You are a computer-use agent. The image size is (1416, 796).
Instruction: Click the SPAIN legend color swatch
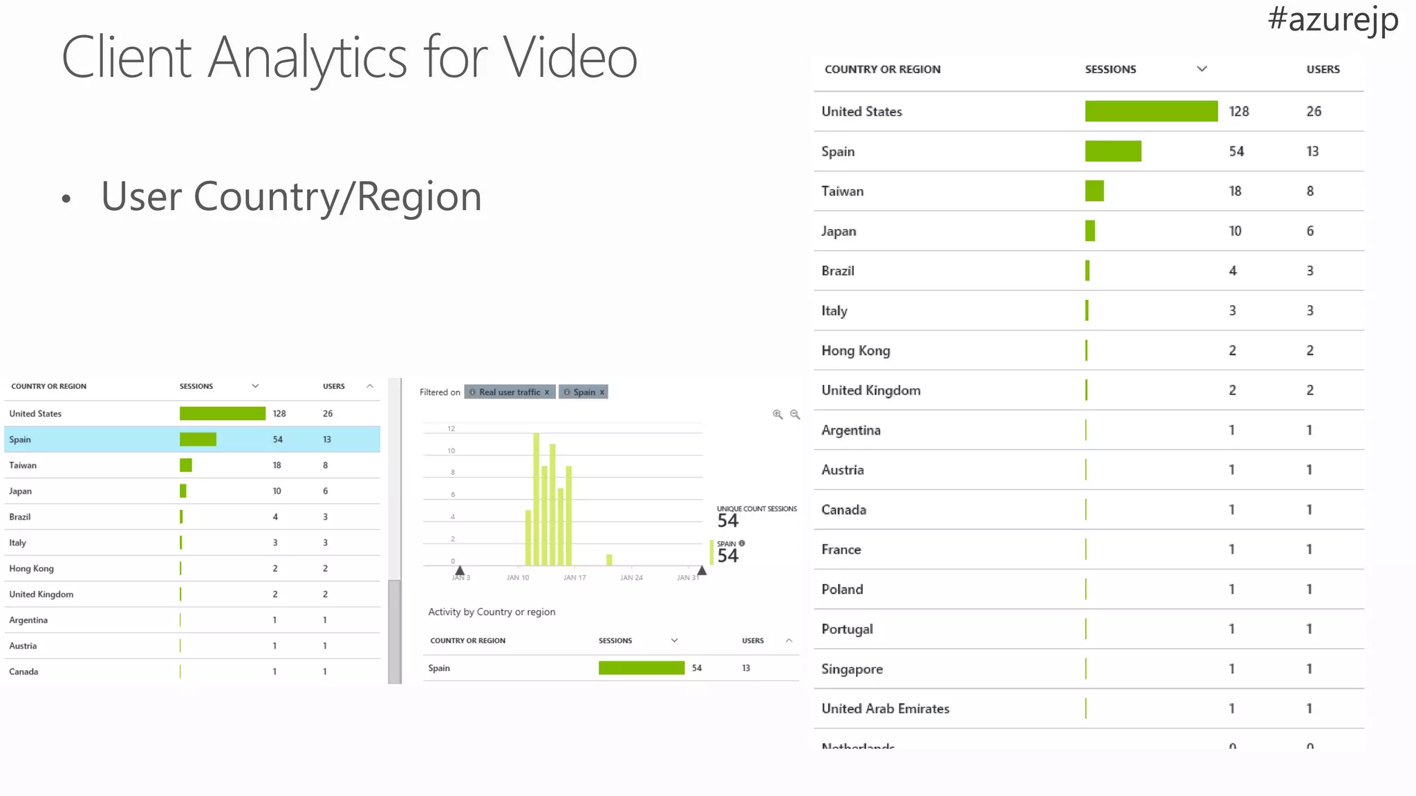711,552
